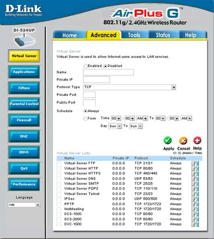Click the orange Cancel X icon
Image resolution: width=214 pixels, height=239 pixels.
183,140
